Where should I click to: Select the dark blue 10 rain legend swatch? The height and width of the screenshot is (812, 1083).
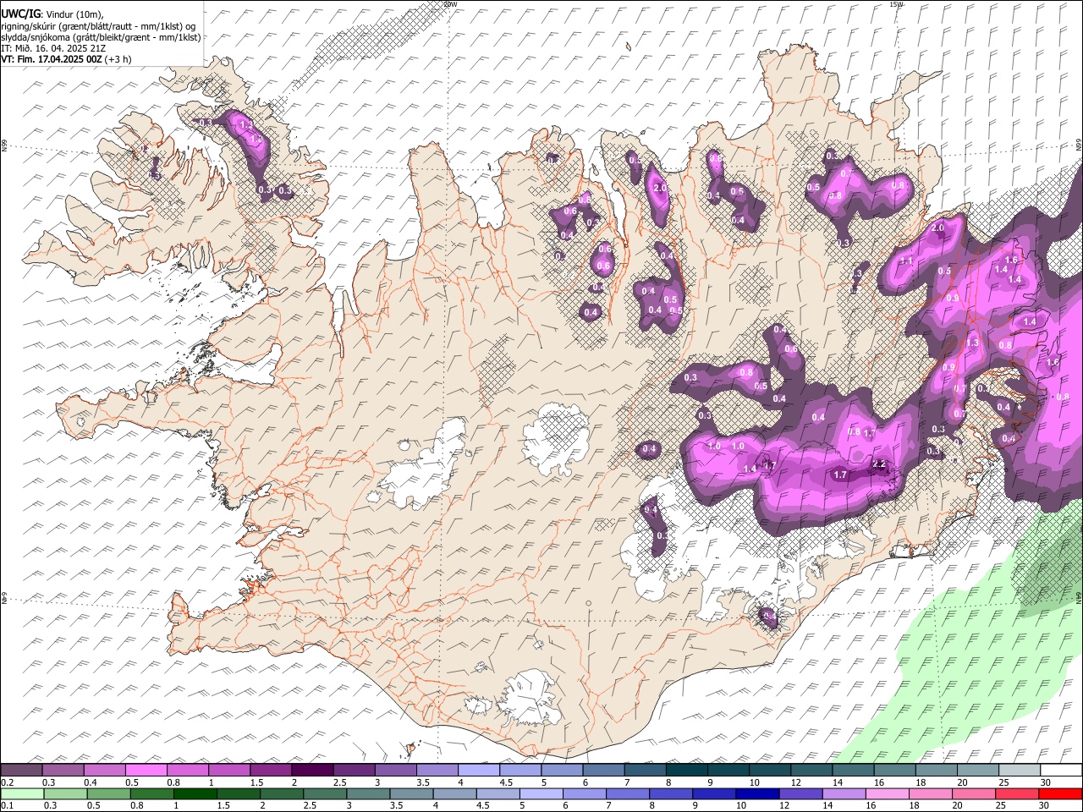click(x=757, y=793)
